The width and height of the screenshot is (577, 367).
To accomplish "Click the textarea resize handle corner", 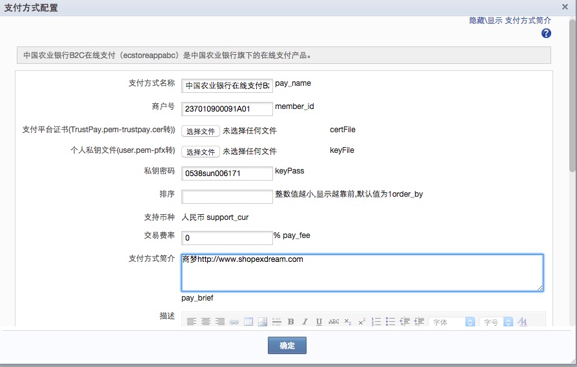I will pyautogui.click(x=540, y=288).
